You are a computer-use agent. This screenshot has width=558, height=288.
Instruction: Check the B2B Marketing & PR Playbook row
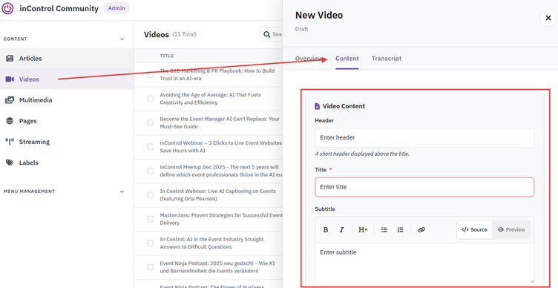coord(150,75)
